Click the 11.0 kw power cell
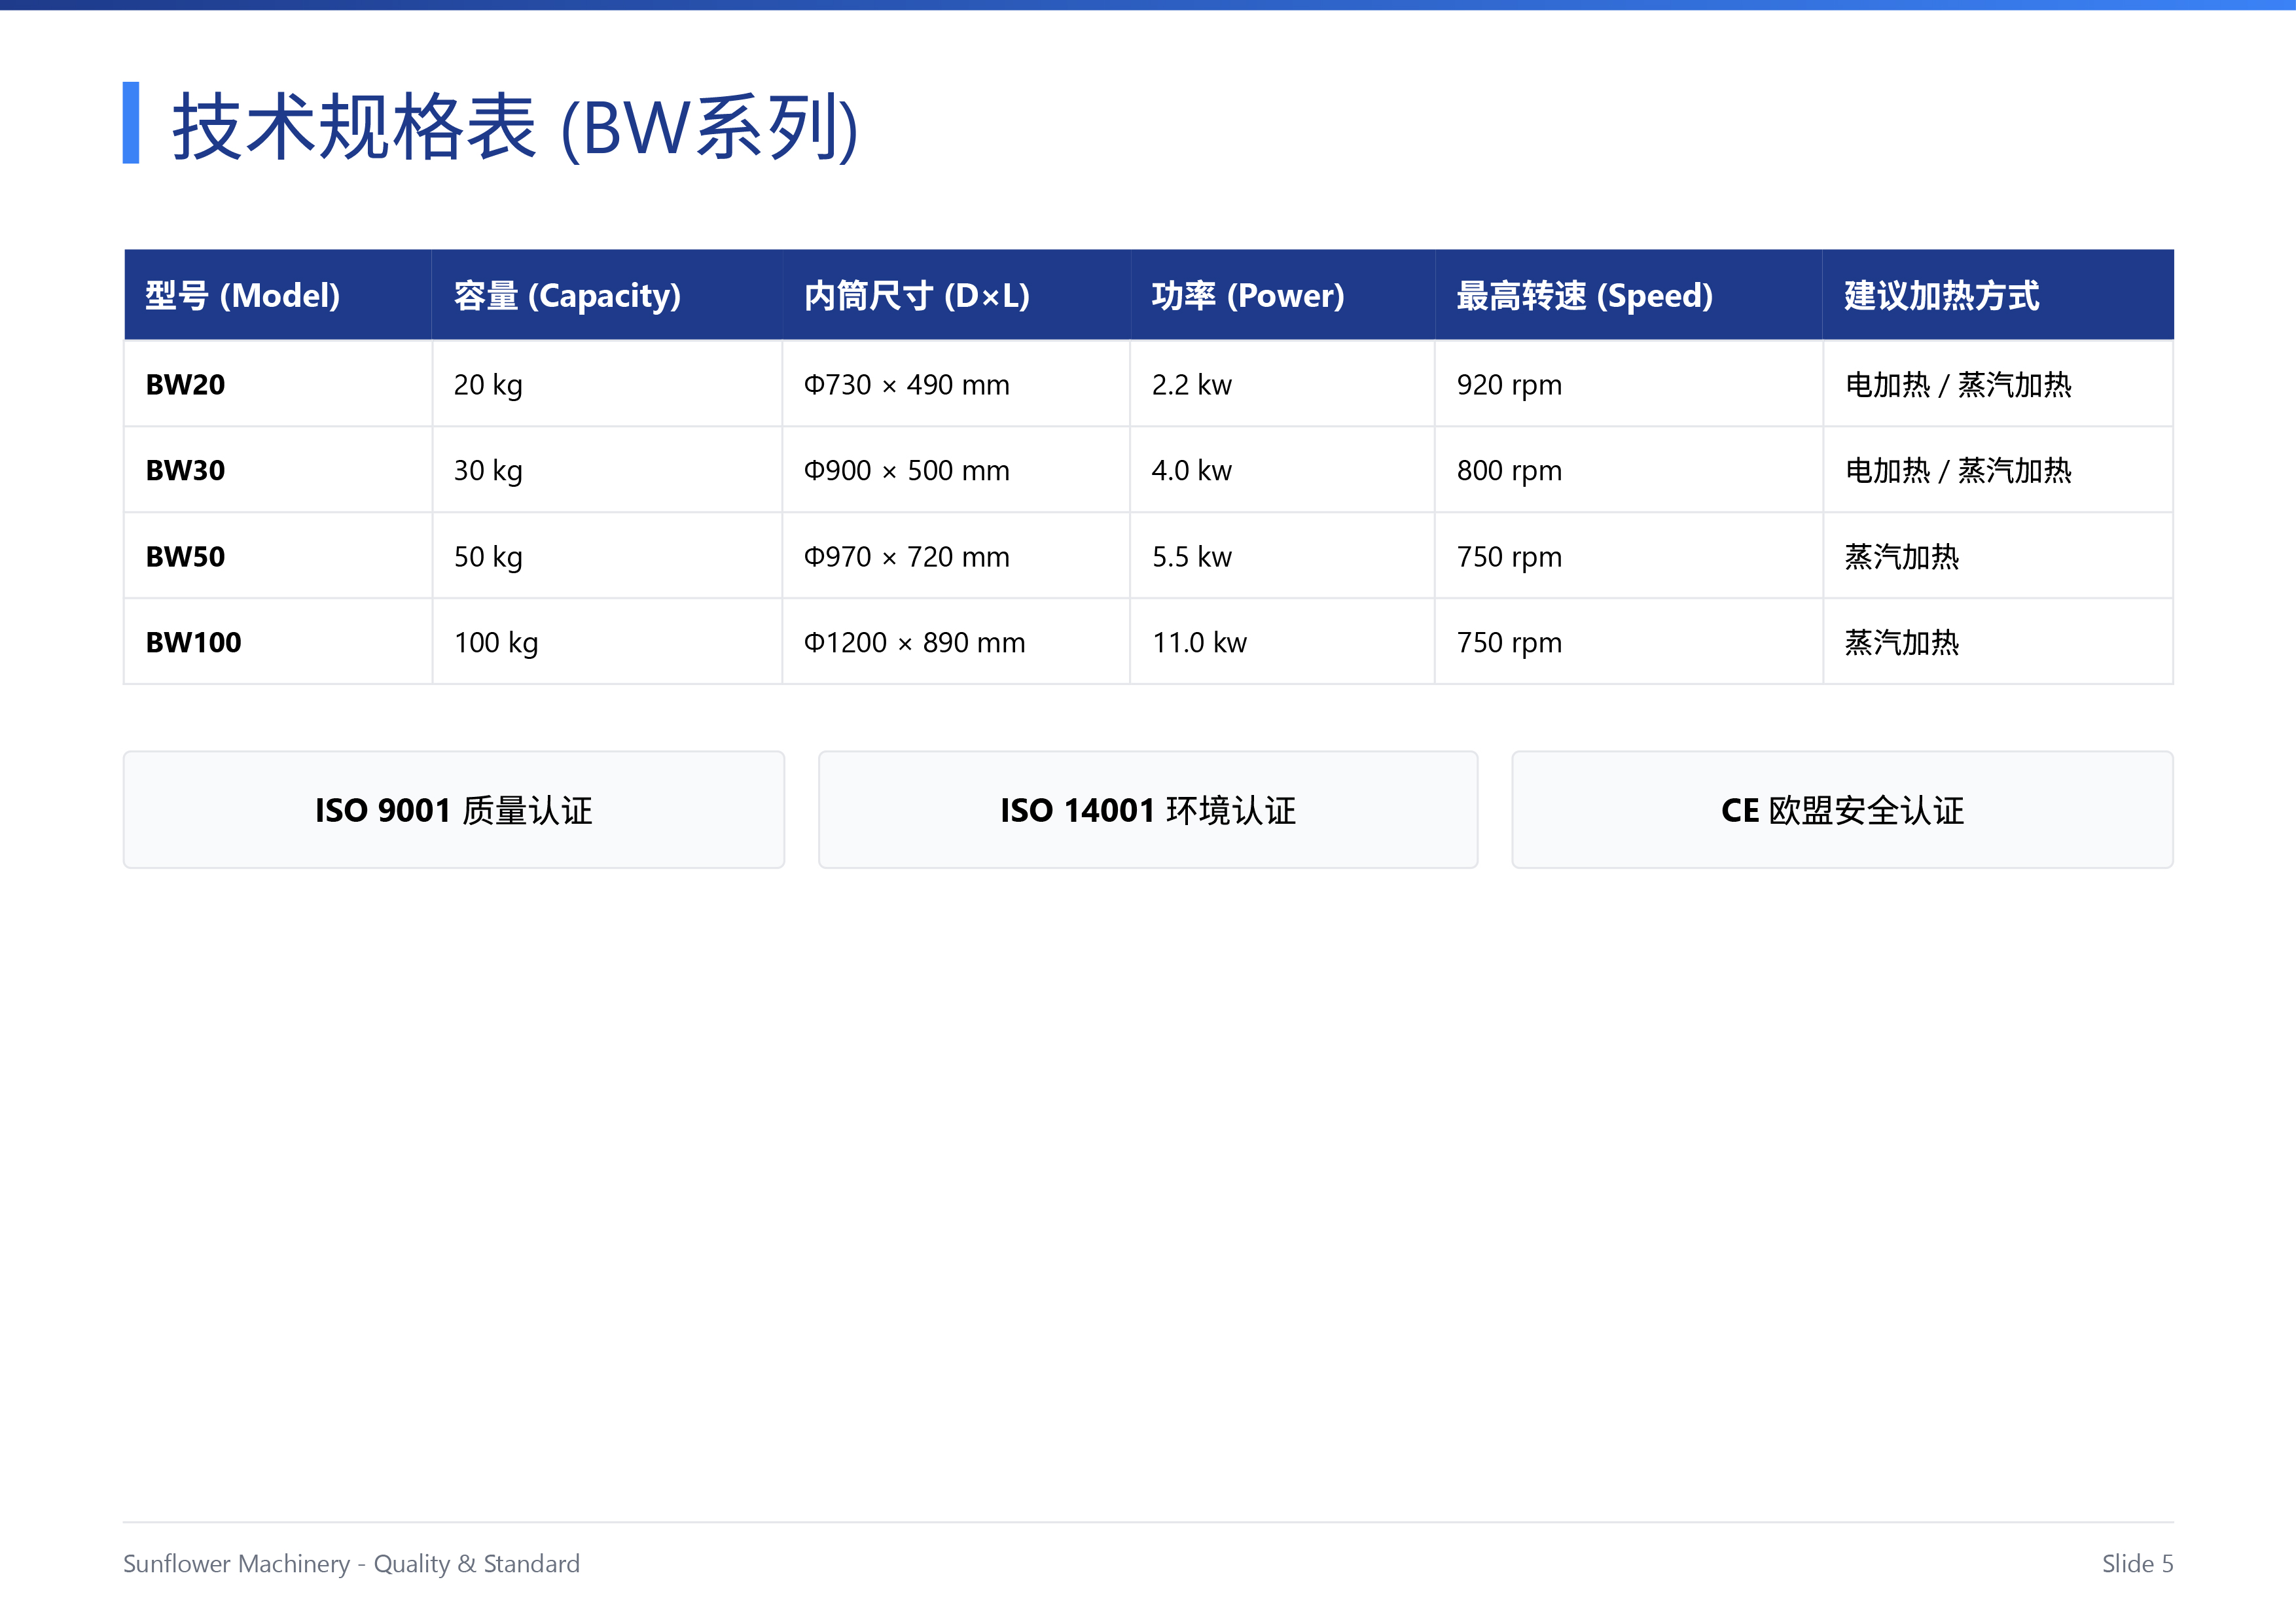The height and width of the screenshot is (1622, 2296). 1282,642
